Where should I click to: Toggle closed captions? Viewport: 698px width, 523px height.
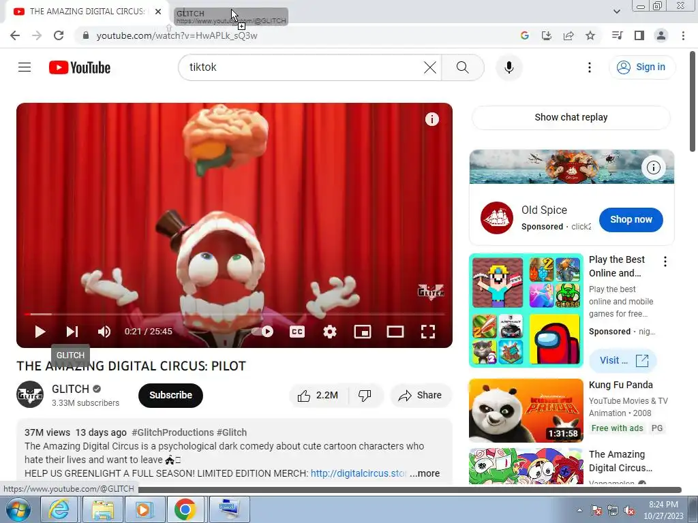(297, 332)
